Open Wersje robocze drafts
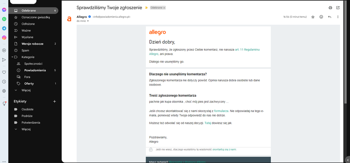 [x=33, y=44]
